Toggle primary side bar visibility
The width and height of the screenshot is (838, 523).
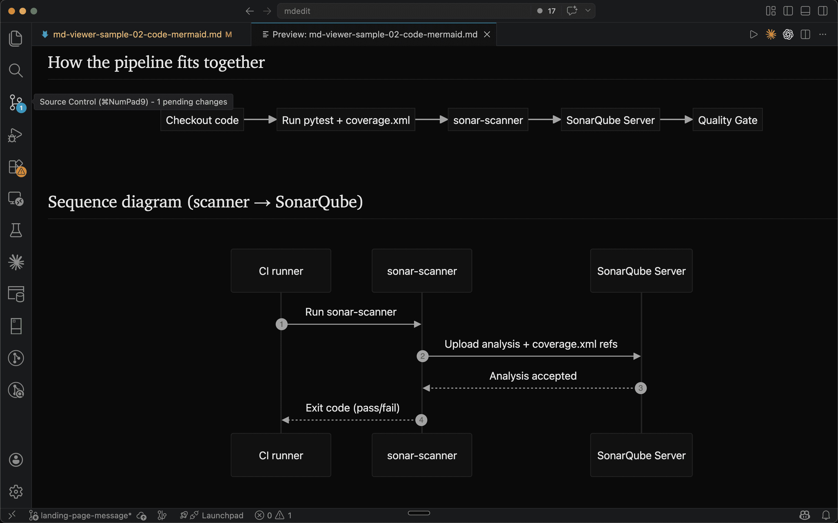788,11
